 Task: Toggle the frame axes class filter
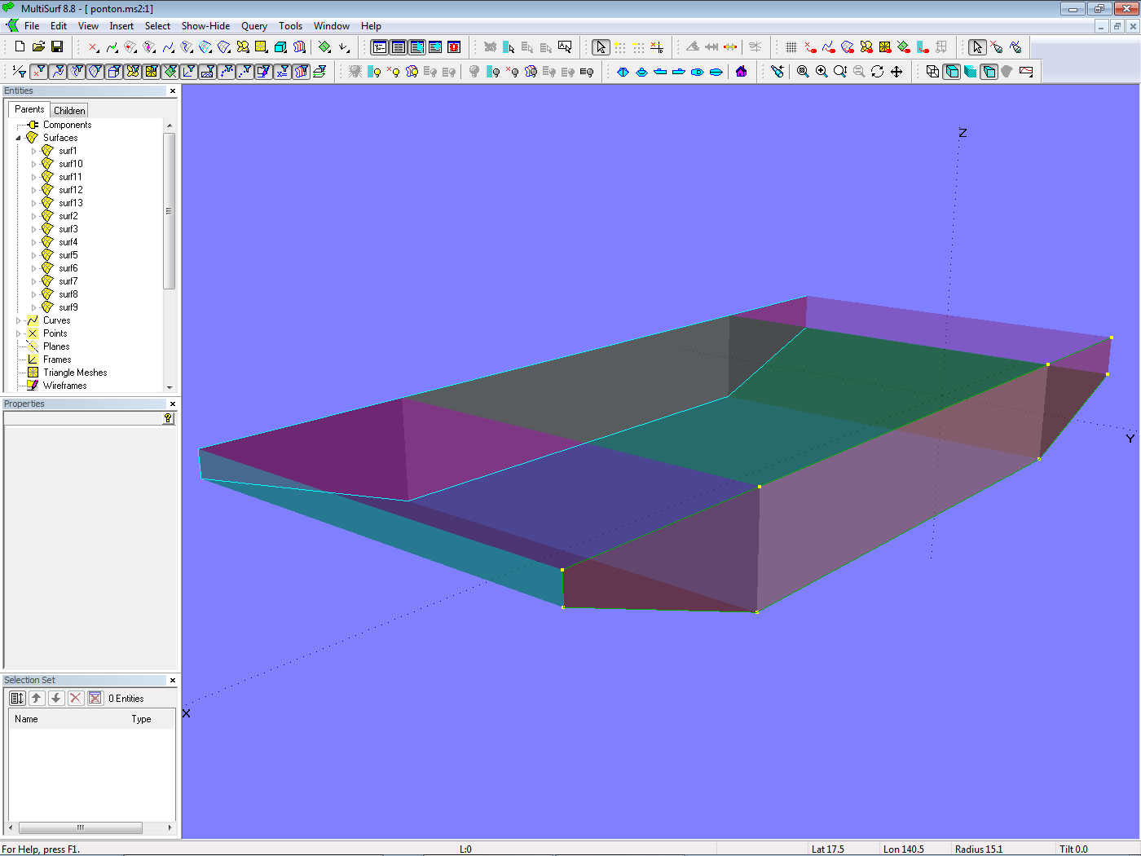[x=189, y=72]
